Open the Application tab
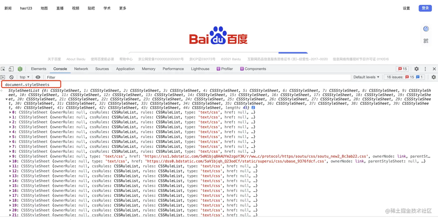 pos(125,69)
